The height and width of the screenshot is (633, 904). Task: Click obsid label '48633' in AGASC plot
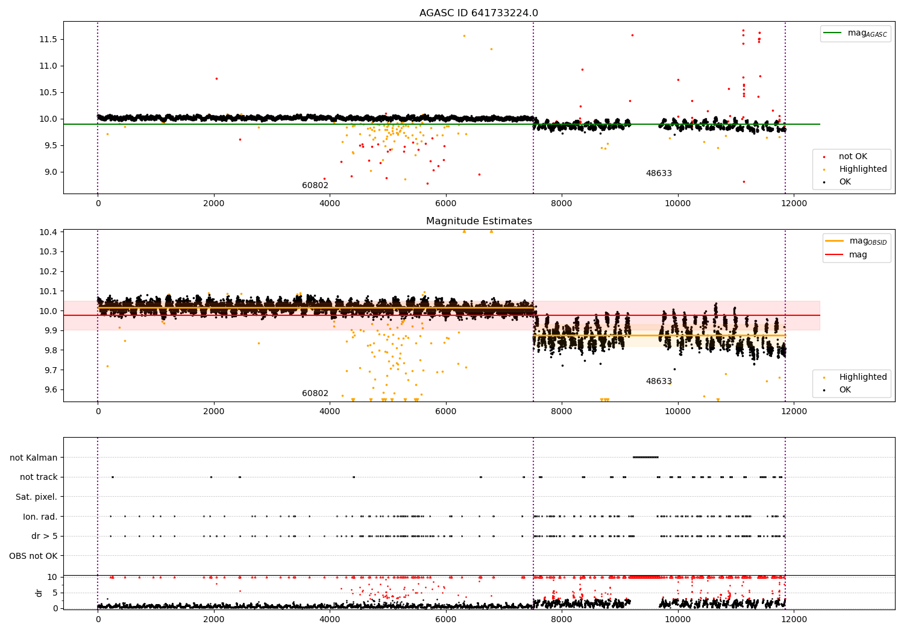(x=659, y=174)
